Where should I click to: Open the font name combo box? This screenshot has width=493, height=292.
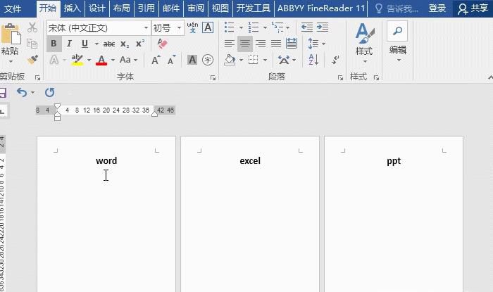[99, 28]
